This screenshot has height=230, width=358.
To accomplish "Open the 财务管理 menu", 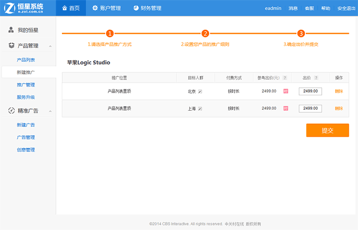I will click(x=147, y=8).
